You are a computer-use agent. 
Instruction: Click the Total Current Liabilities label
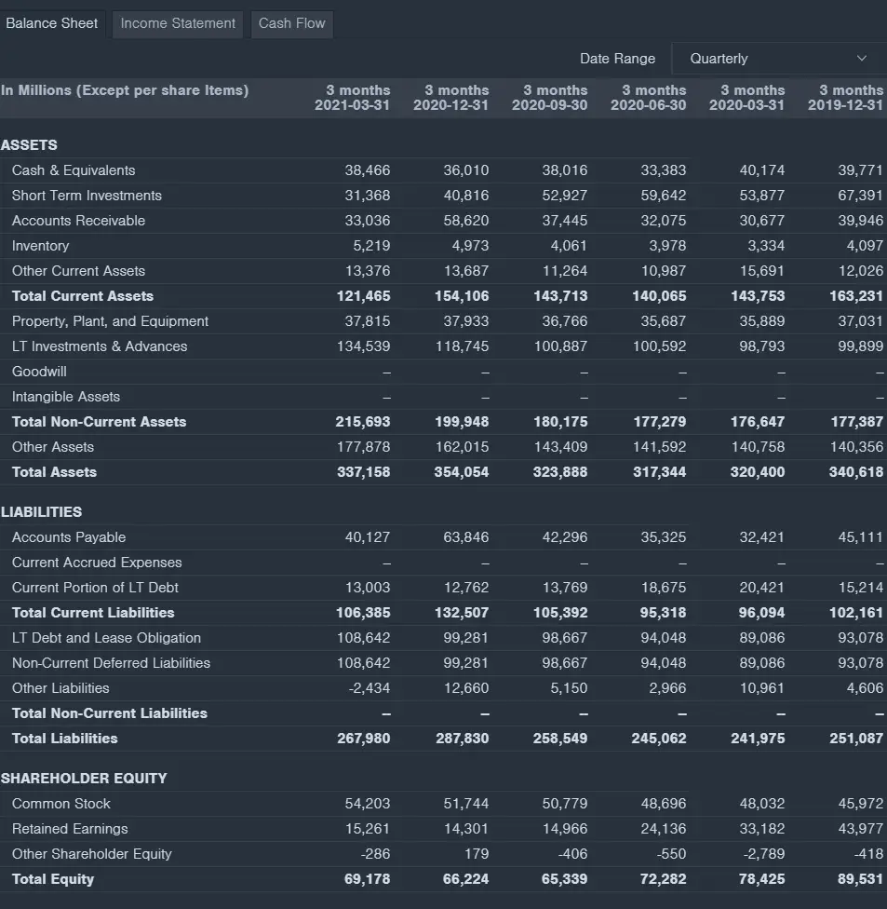coord(93,613)
